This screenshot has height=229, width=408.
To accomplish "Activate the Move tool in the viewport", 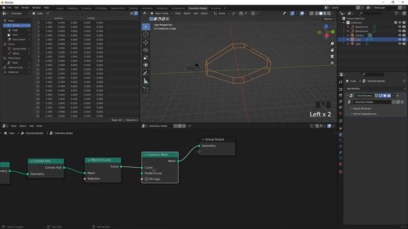I will coord(146,43).
